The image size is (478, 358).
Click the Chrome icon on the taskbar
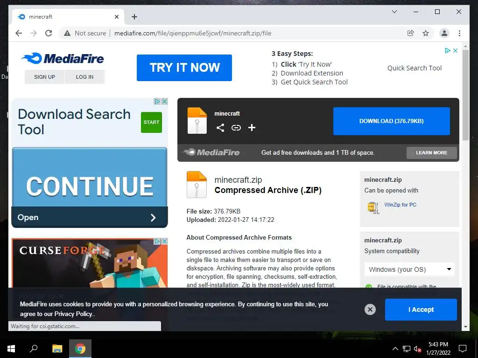pos(80,349)
